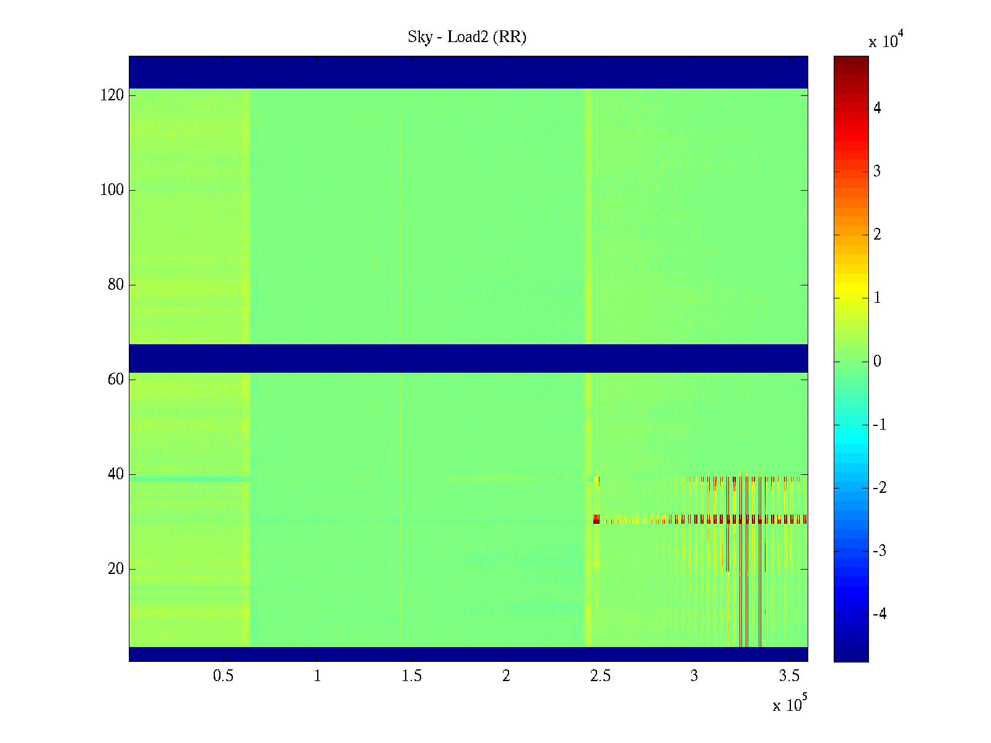Click the x-axis tick label 0.5
This screenshot has height=743, width=991.
pyautogui.click(x=223, y=676)
